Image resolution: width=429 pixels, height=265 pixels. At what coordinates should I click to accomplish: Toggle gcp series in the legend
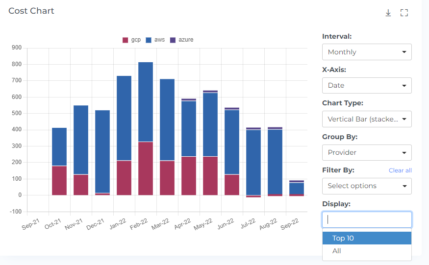[x=131, y=40]
